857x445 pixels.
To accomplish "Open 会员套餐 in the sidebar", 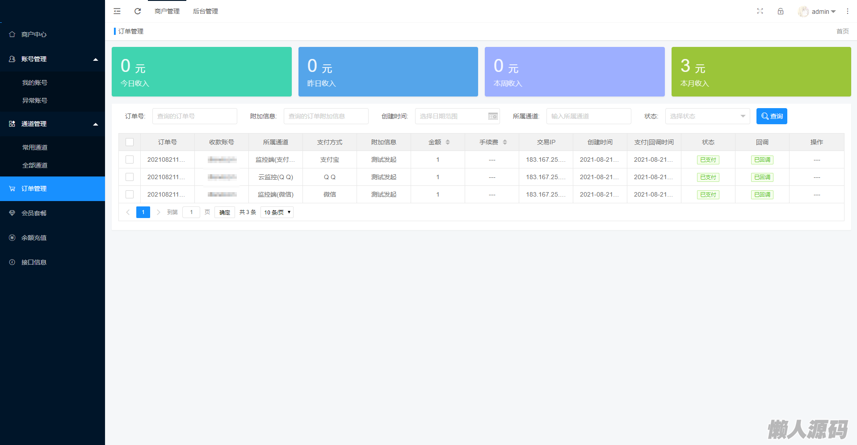I will click(34, 213).
